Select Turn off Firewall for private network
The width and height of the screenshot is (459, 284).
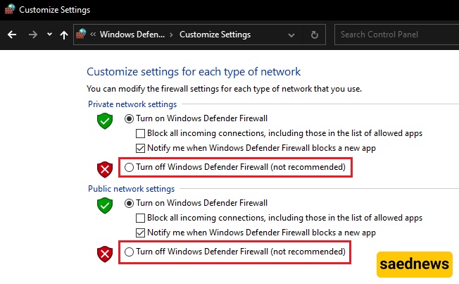click(129, 167)
